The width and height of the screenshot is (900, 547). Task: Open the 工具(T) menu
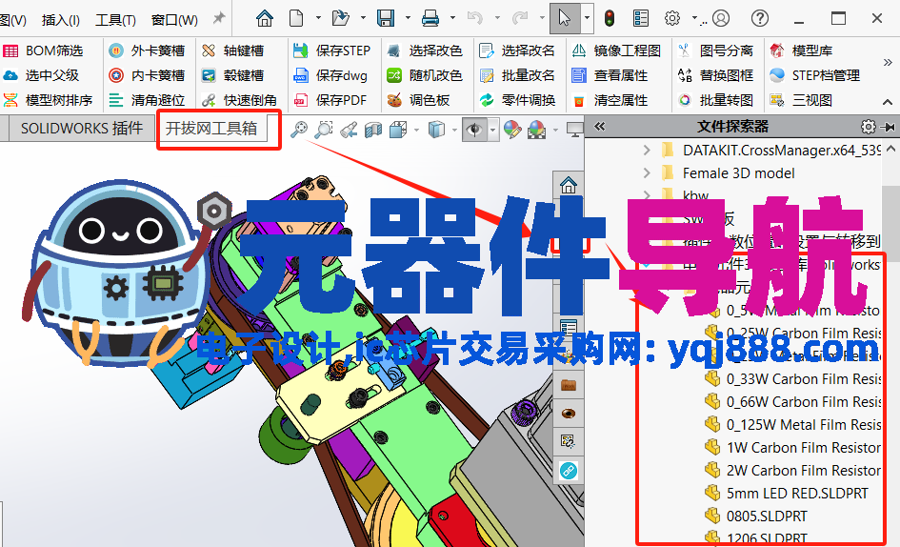[x=115, y=20]
